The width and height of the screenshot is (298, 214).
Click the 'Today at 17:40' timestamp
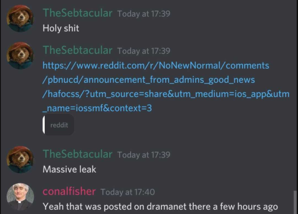pos(128,192)
